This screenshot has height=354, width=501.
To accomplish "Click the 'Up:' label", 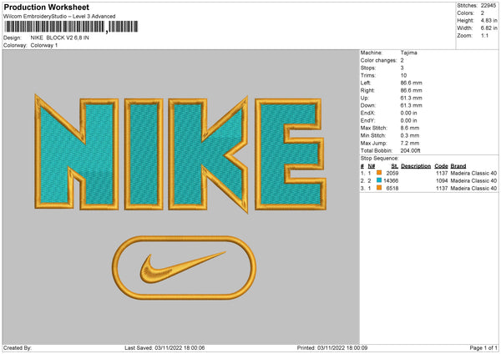I will 365,98.
